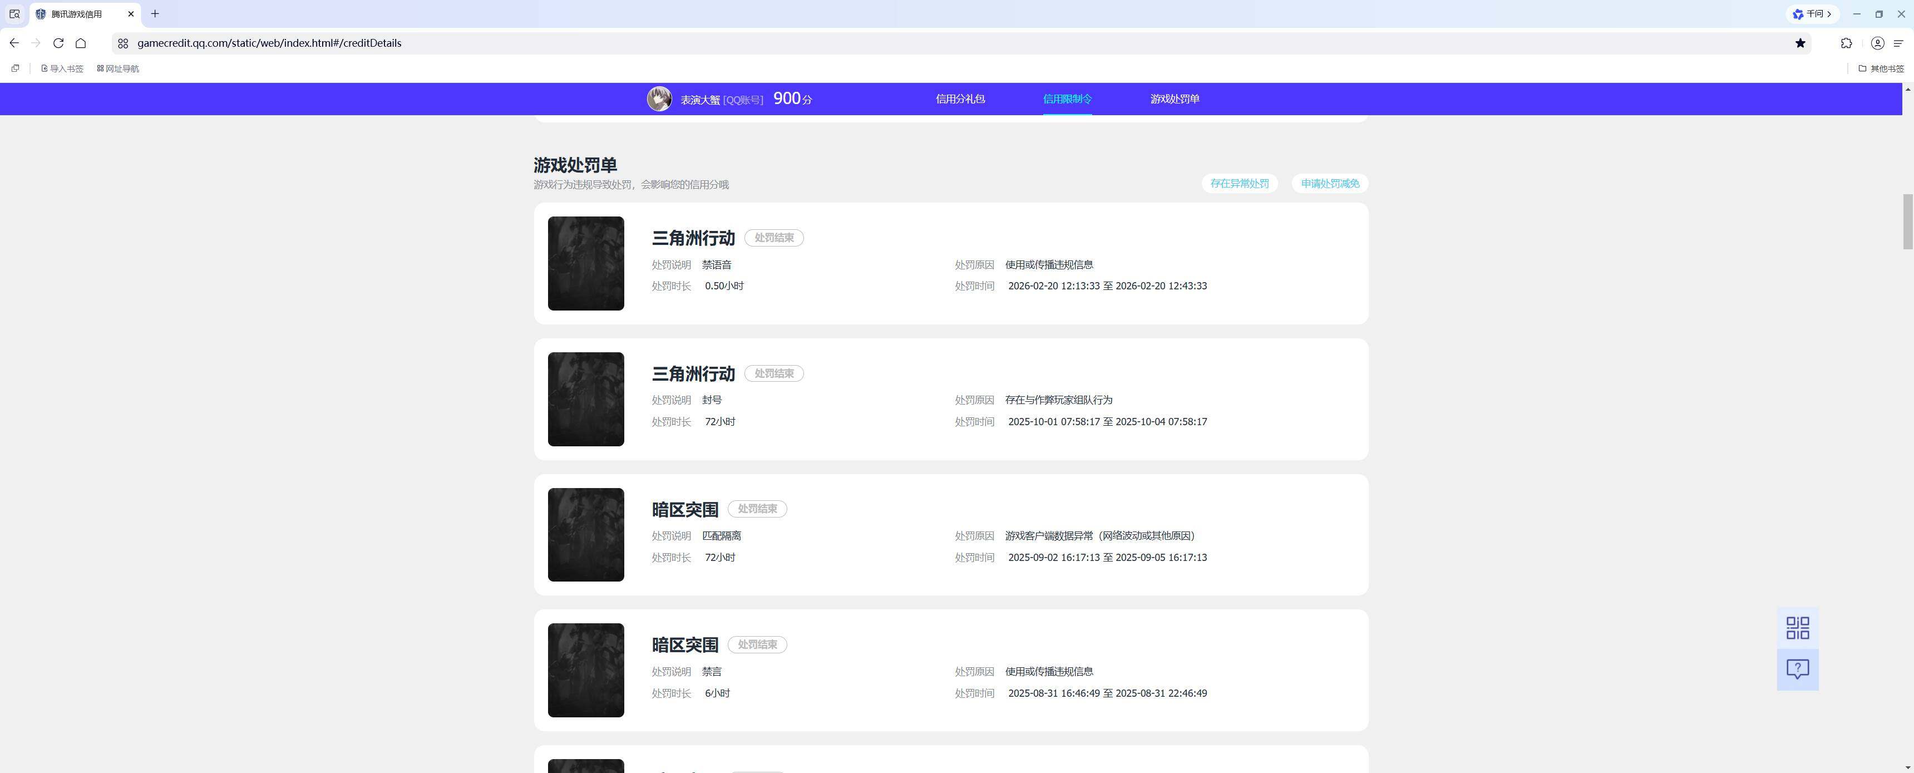Image resolution: width=1914 pixels, height=773 pixels.
Task: Open a new browser tab
Action: [155, 14]
